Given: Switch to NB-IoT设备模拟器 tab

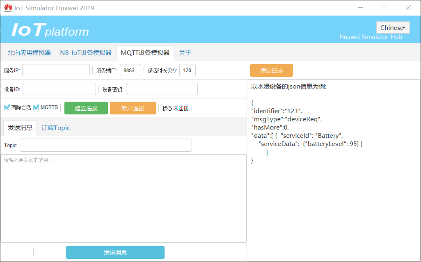Looking at the screenshot, I should point(86,52).
